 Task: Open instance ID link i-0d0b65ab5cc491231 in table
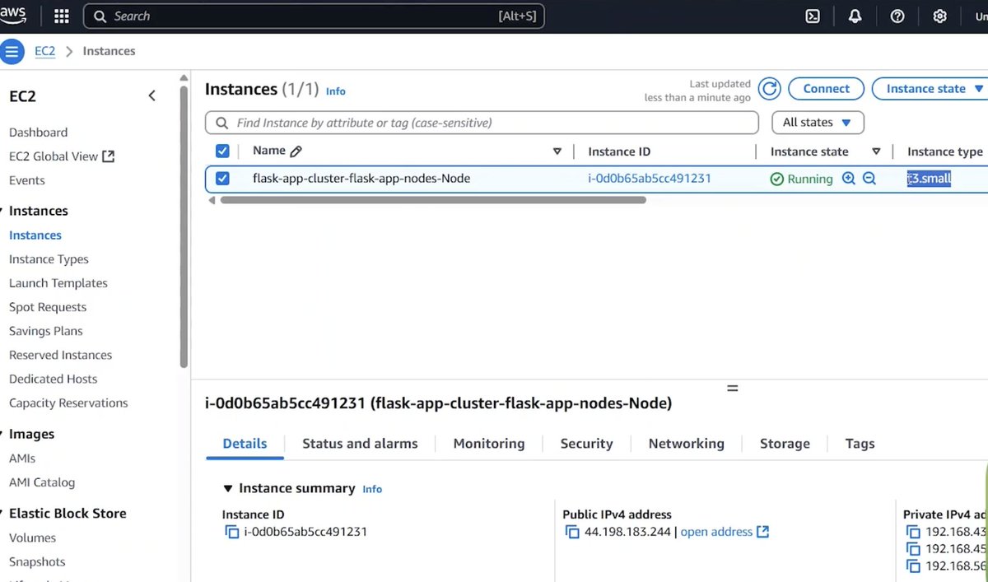(x=650, y=178)
